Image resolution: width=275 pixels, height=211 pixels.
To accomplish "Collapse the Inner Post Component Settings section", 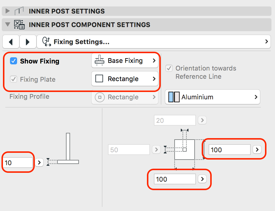I will [8, 25].
